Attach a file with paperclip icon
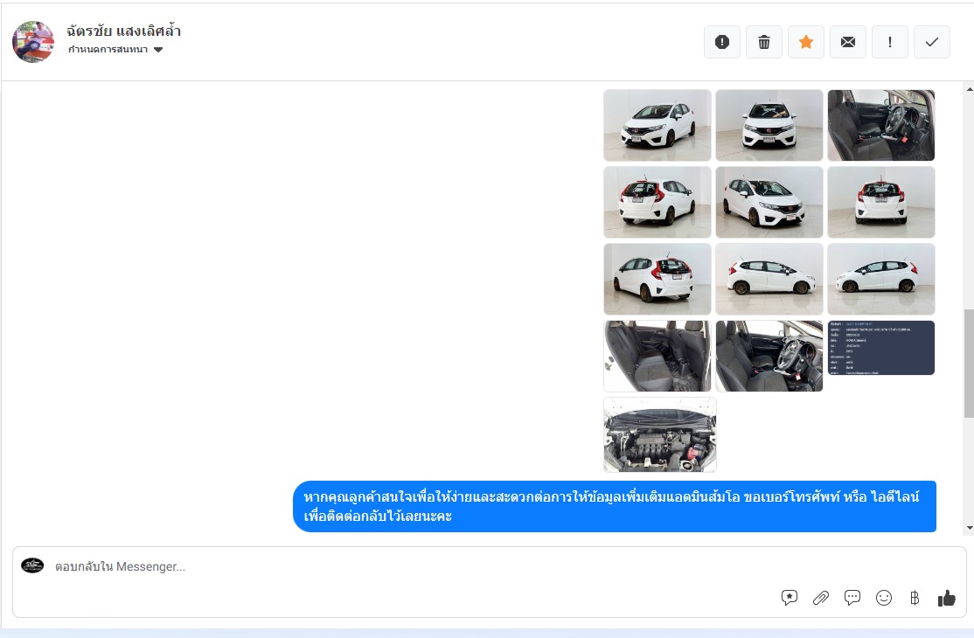Viewport: 974px width, 638px height. [821, 598]
